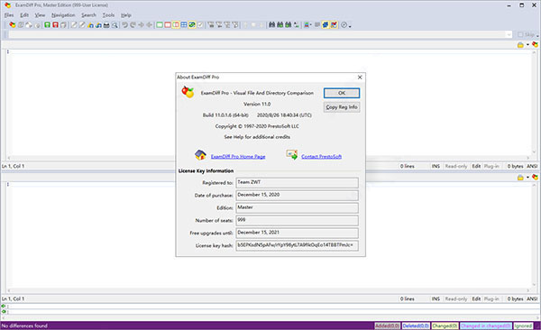Viewport: 541px width, 330px height.
Task: Click the Ignored legend swatch in status bar
Action: tap(523, 325)
